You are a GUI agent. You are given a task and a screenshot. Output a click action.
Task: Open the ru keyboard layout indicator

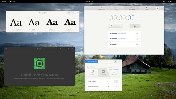pos(164,1)
